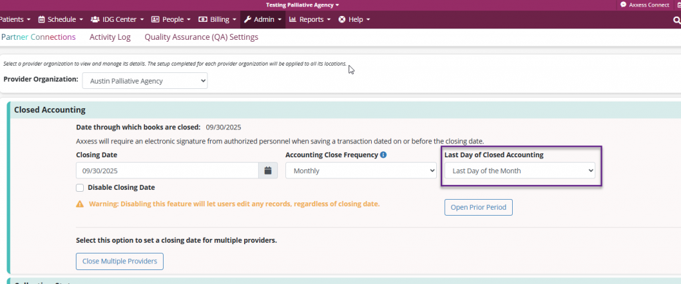The width and height of the screenshot is (681, 284).
Task: Click the calendar icon beside Closing Date
Action: 267,171
